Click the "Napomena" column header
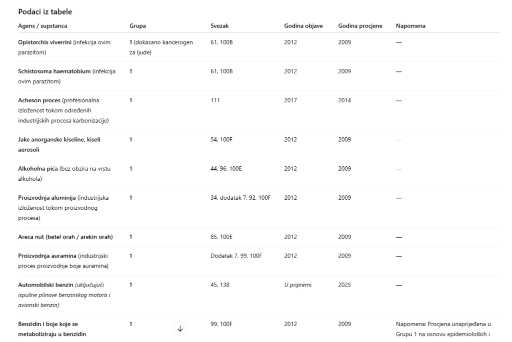This screenshot has width=512, height=342. click(410, 26)
